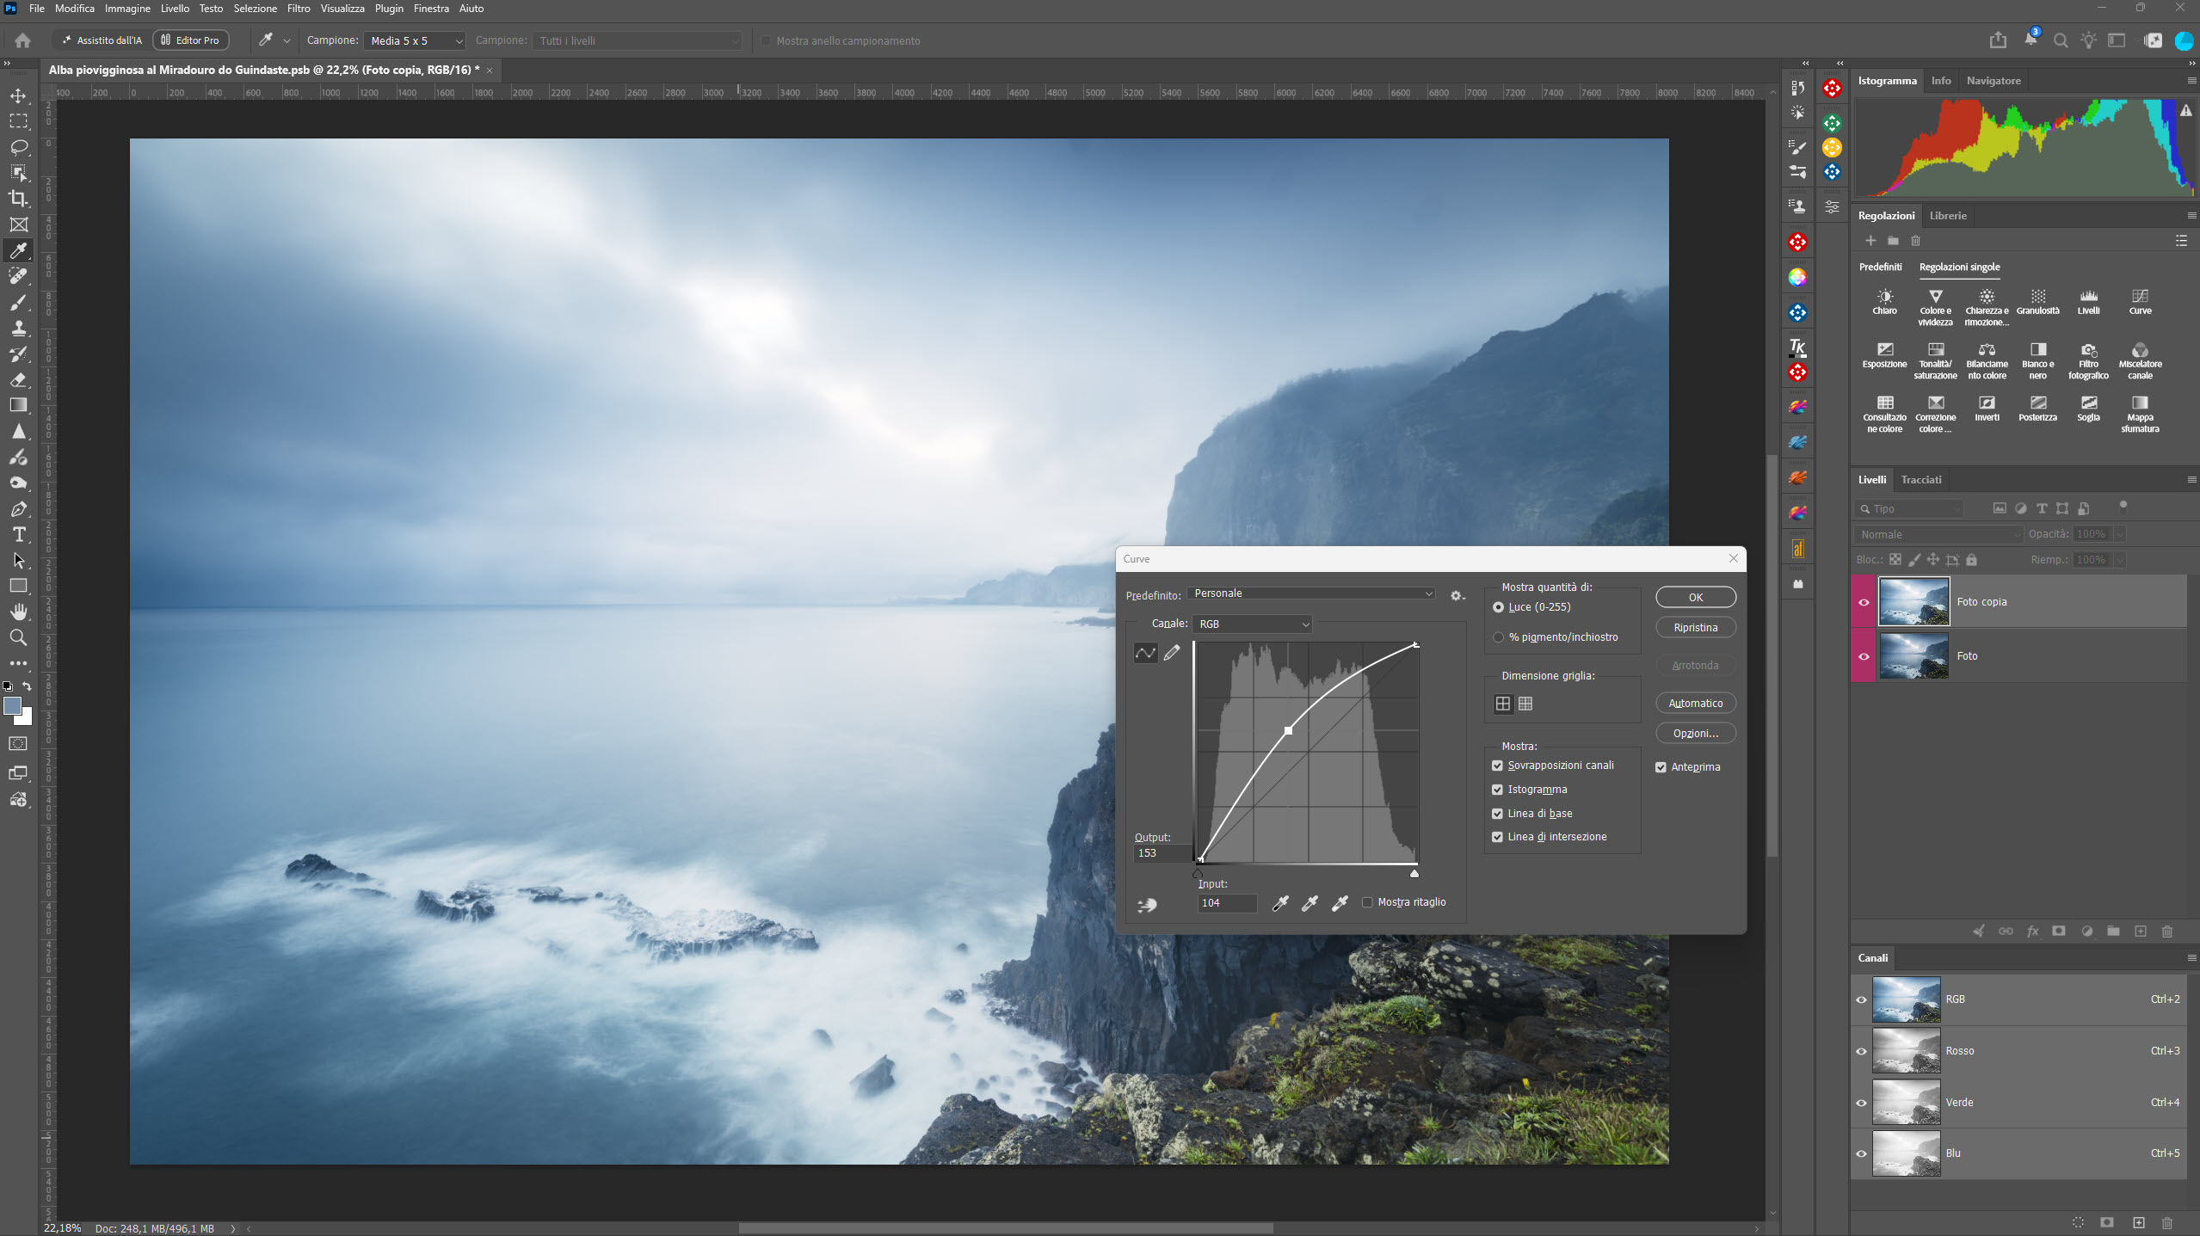Pick the white point eyedropper in Curve
Image resolution: width=2200 pixels, height=1236 pixels.
pyautogui.click(x=1340, y=903)
